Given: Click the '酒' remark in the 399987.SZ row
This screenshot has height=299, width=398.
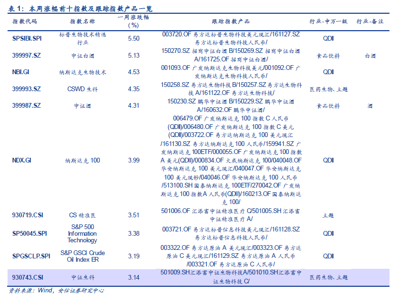Looking at the screenshot, I should (370, 106).
